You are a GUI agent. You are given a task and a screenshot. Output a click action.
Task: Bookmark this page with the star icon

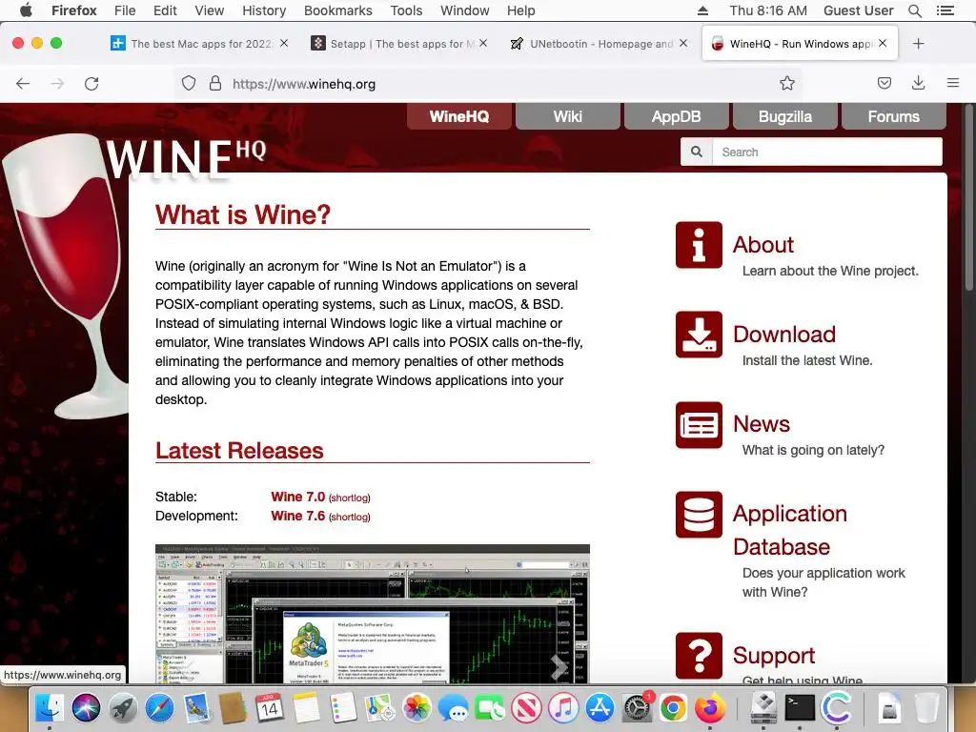point(786,84)
